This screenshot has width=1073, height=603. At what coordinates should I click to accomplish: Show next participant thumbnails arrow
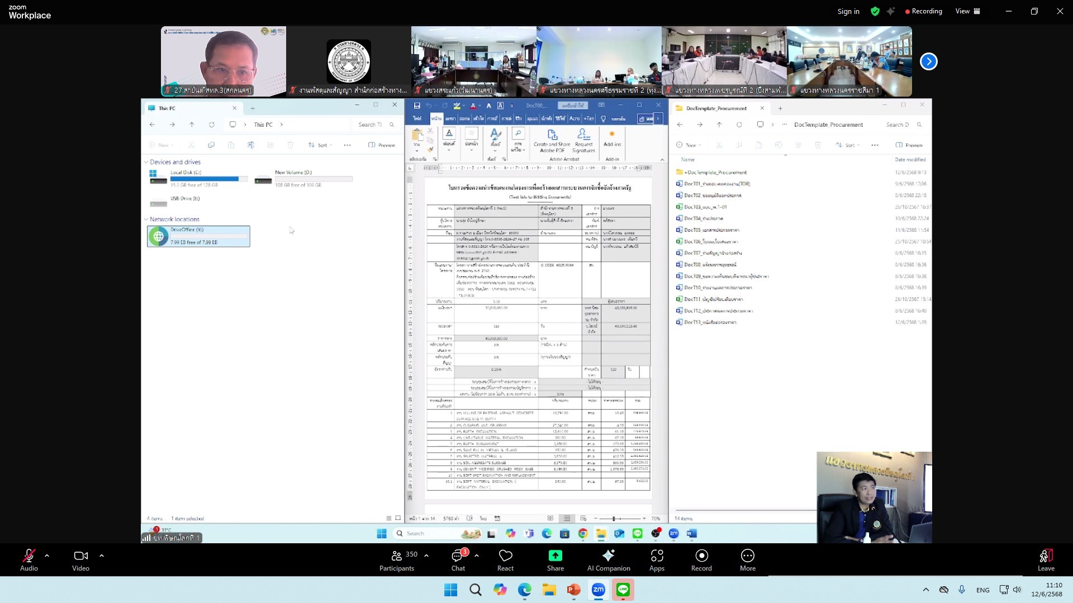point(928,61)
